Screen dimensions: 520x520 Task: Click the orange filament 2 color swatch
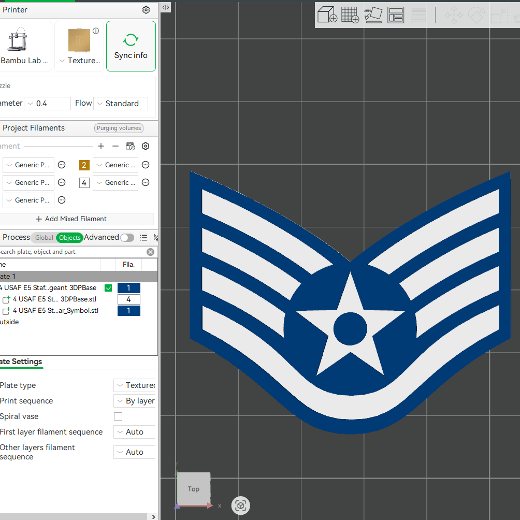point(84,165)
